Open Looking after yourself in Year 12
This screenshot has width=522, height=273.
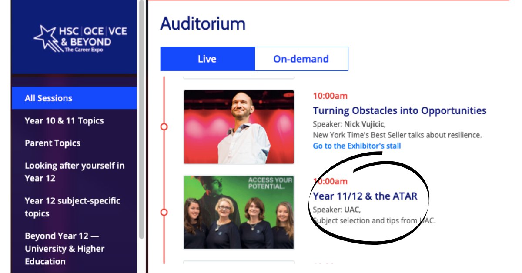pyautogui.click(x=74, y=172)
